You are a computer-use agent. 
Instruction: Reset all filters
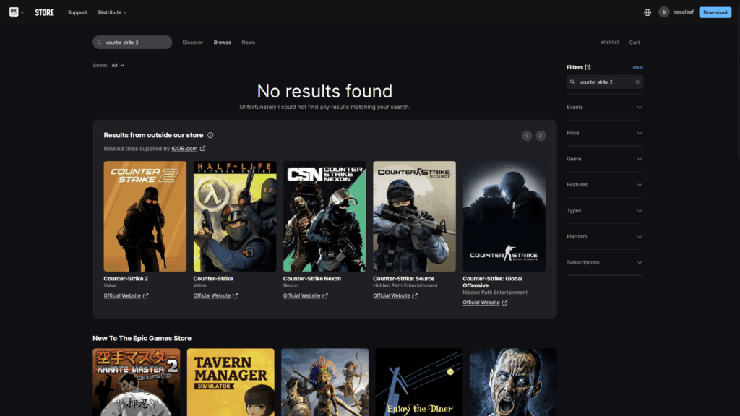[x=637, y=67]
